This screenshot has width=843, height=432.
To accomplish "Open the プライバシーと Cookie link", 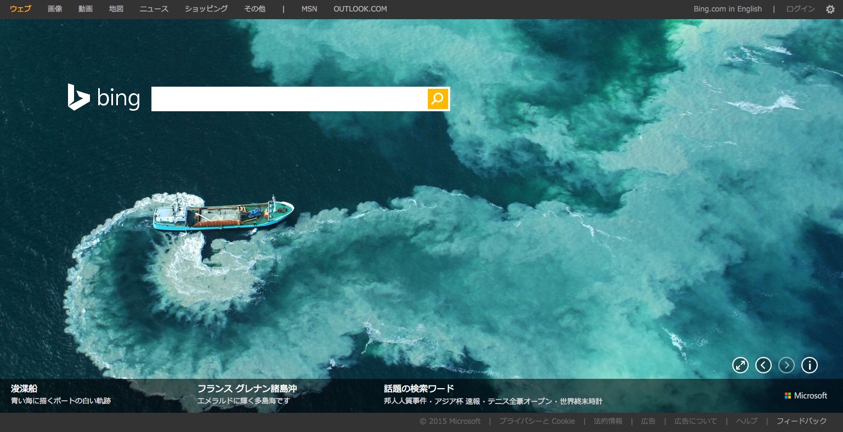I will point(537,421).
